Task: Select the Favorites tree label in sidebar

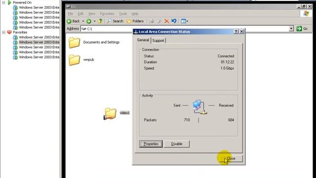Action: pyautogui.click(x=20, y=32)
